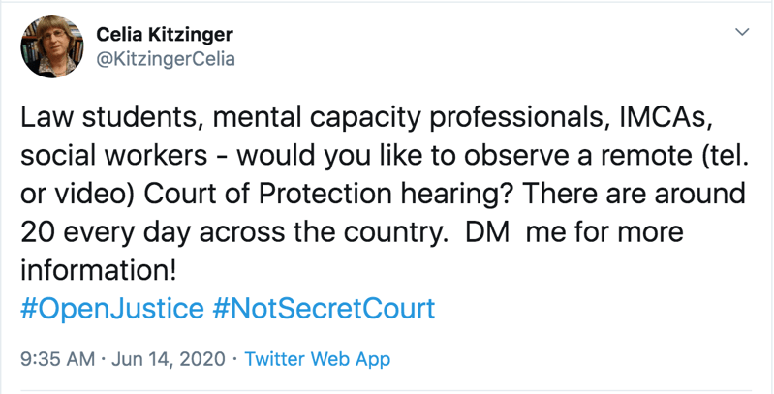This screenshot has width=774, height=394.
Task: Click Celia Kitzinger's profile avatar photo
Action: coord(50,46)
